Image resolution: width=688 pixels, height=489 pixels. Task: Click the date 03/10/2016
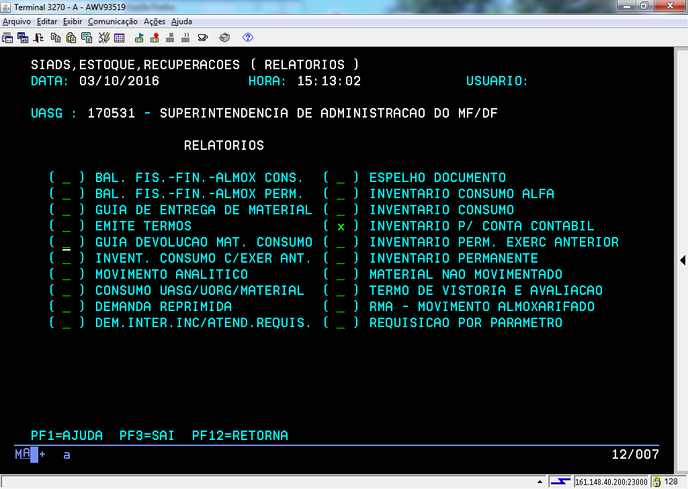click(120, 81)
